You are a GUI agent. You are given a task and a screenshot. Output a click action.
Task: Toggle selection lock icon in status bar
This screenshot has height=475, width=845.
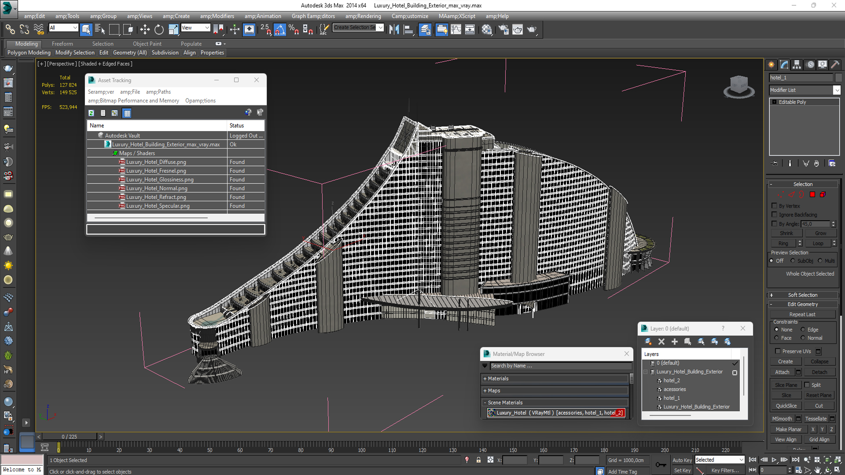coord(478,460)
